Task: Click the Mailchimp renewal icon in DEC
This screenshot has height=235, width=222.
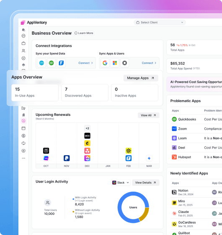Action: click(87, 143)
